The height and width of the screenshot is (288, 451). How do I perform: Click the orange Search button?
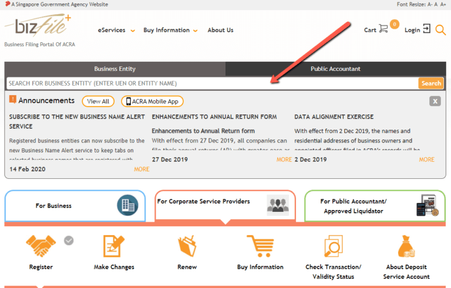click(x=431, y=83)
